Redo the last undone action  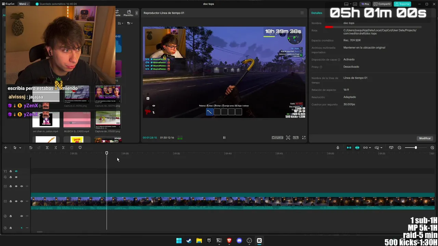pos(39,148)
